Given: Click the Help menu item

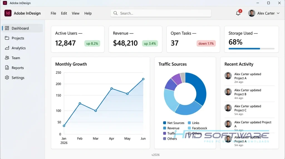Looking at the screenshot, I should 88,13.
